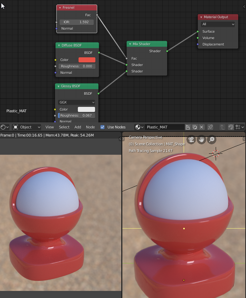Open the Add menu
The width and height of the screenshot is (246, 298).
[x=78, y=127]
